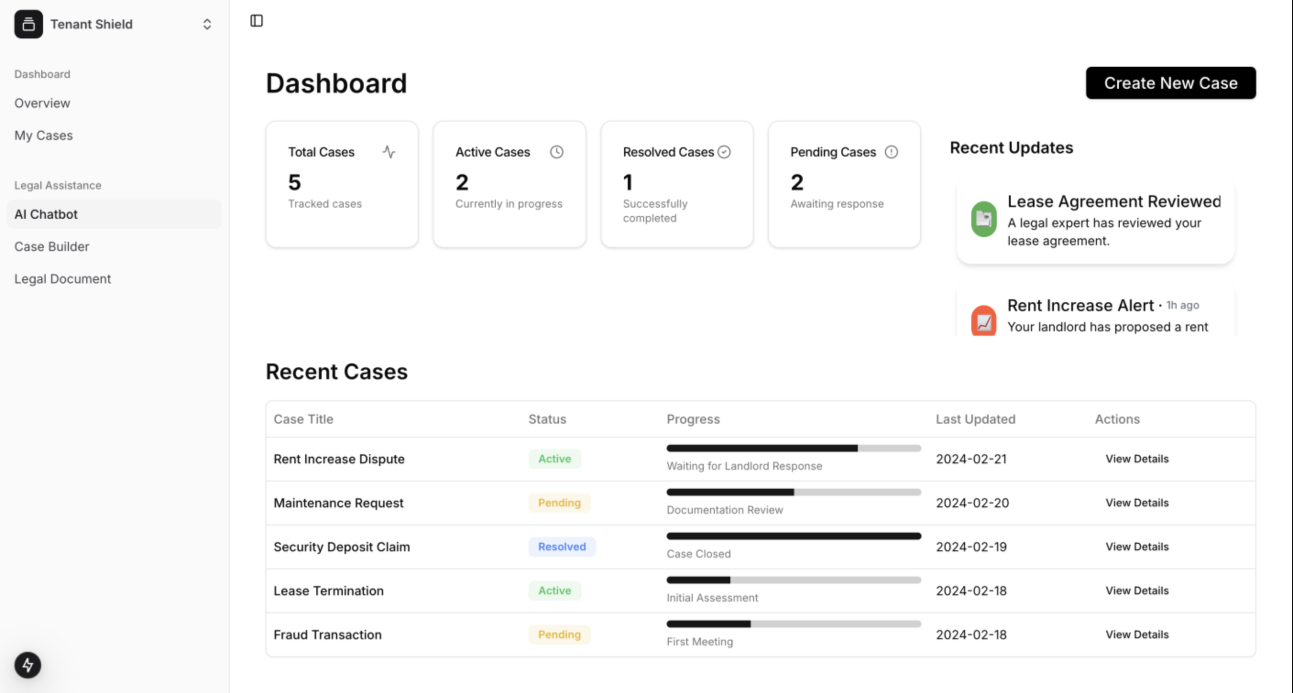This screenshot has width=1293, height=693.
Task: Click the lightning bolt icon at bottom-left
Action: pyautogui.click(x=27, y=665)
